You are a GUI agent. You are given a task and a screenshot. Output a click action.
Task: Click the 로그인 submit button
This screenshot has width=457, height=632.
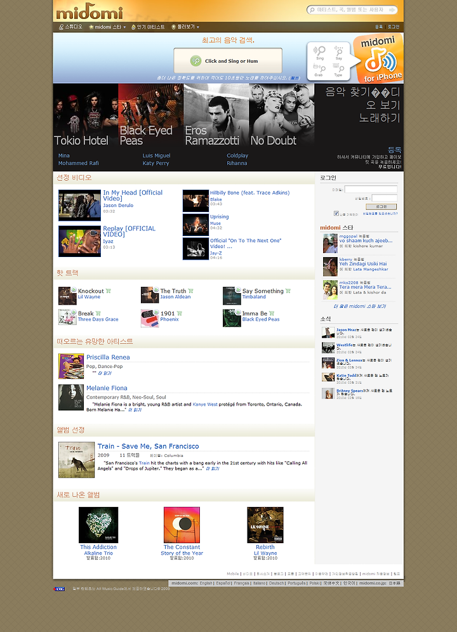click(x=381, y=206)
